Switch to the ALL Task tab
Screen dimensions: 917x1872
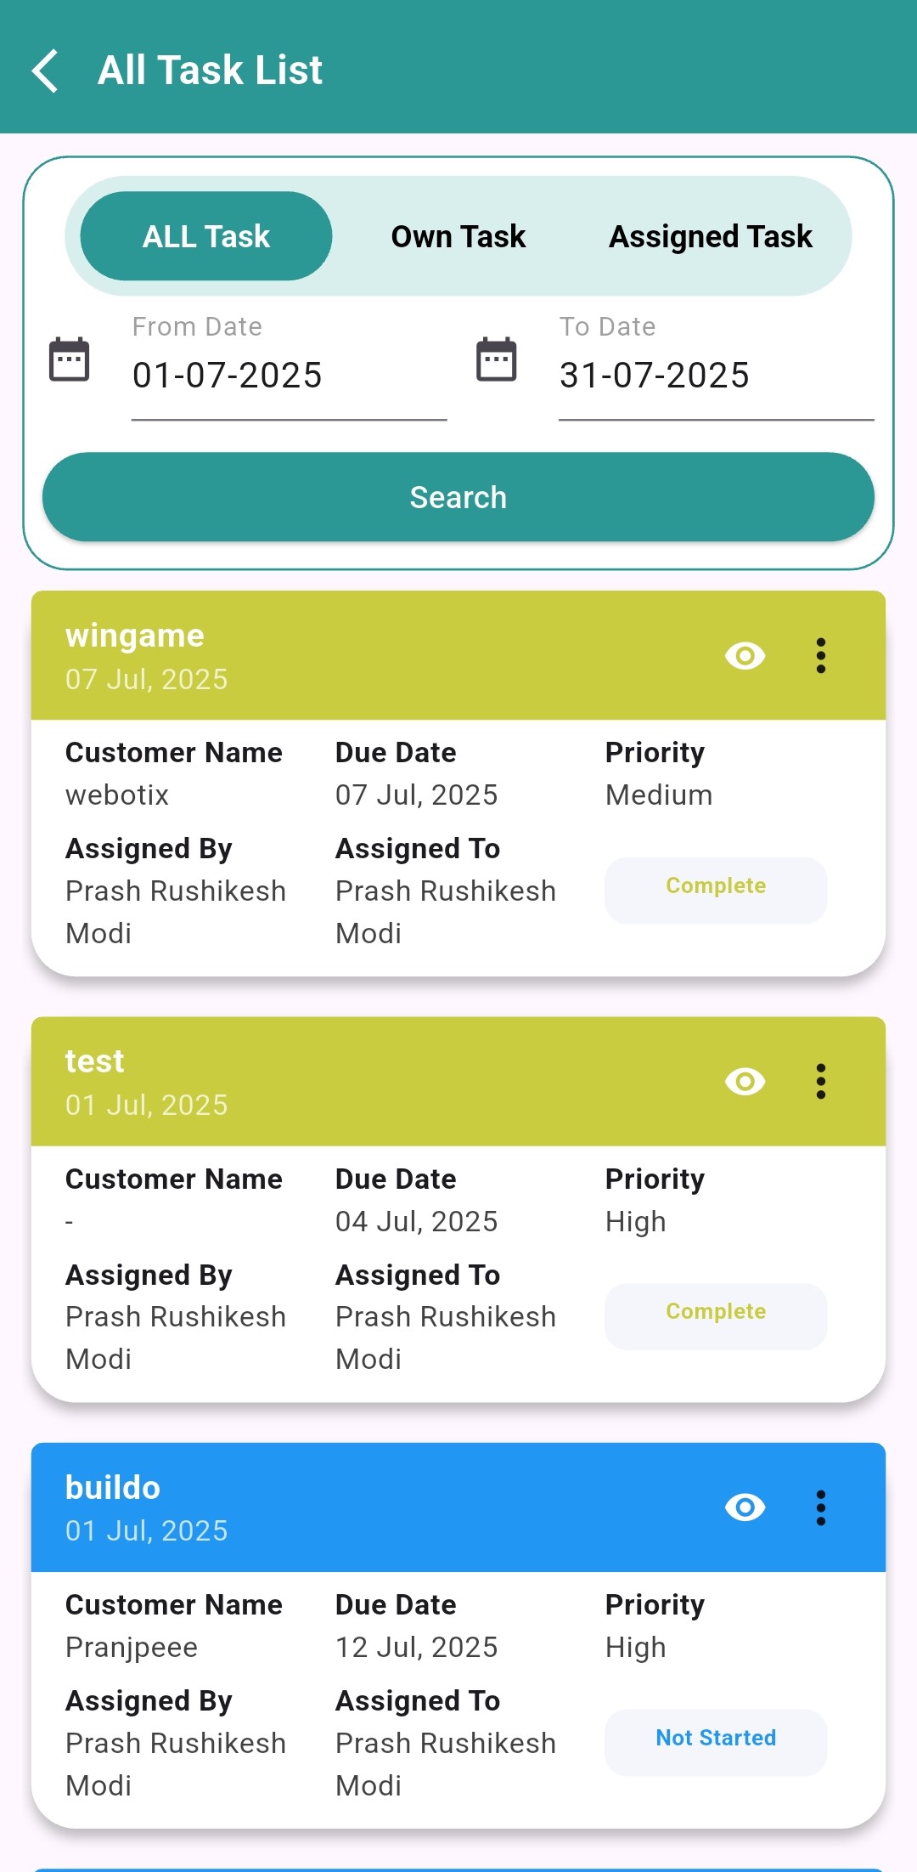click(x=206, y=236)
